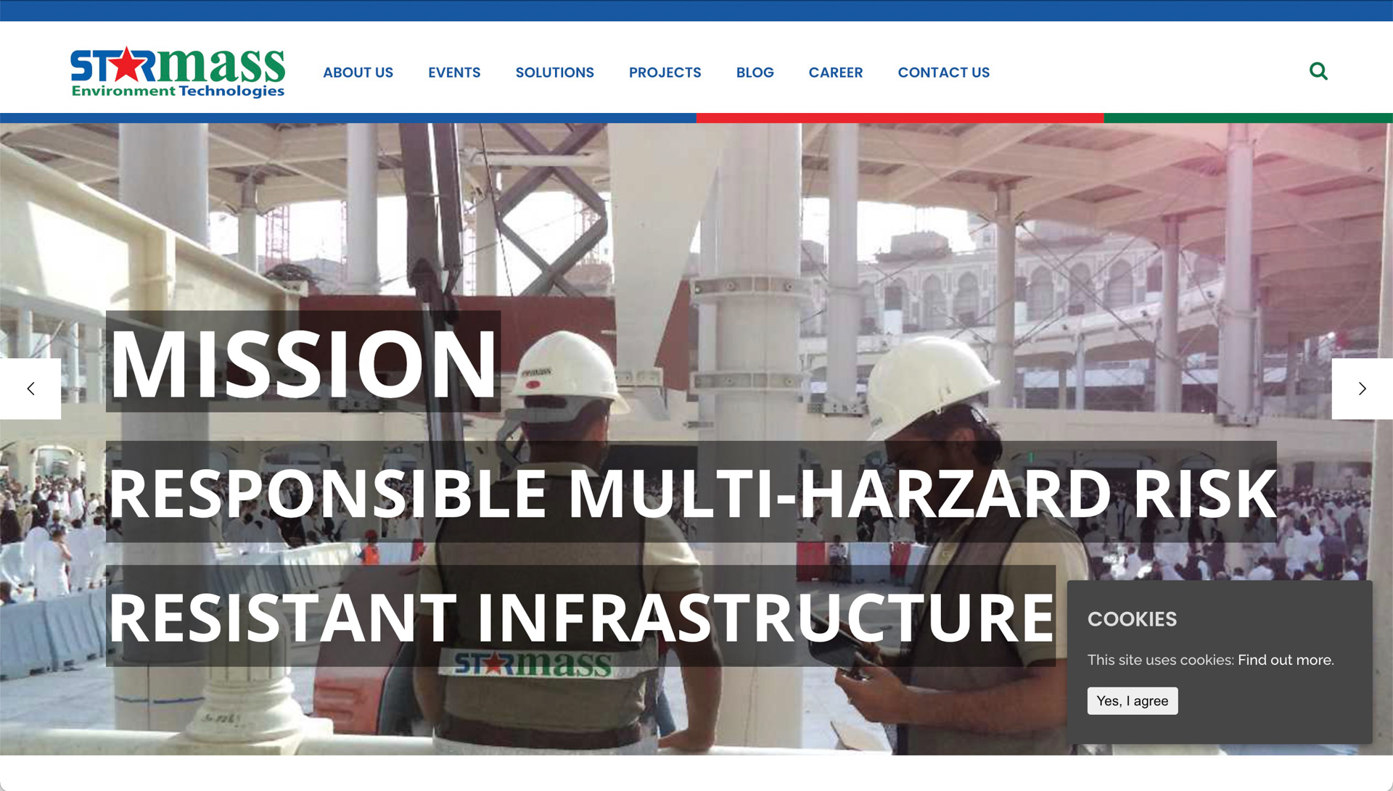Viewport: 1393px width, 791px height.
Task: Expand the Solutions menu
Action: click(x=554, y=73)
